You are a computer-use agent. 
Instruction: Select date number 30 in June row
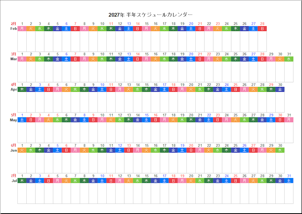[280, 146]
